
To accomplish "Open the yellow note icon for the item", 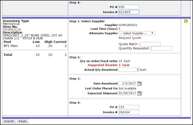I will coord(186,21).
